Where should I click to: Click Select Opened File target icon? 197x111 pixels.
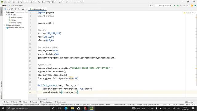tap(12, 9)
